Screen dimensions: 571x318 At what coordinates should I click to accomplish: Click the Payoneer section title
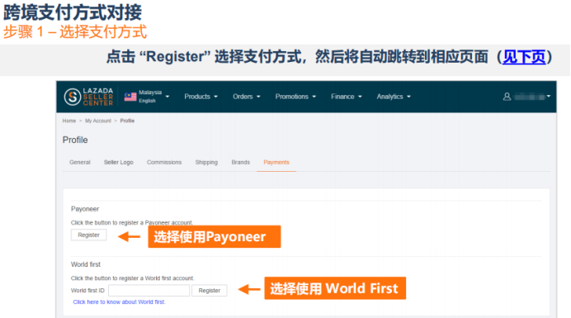(85, 209)
